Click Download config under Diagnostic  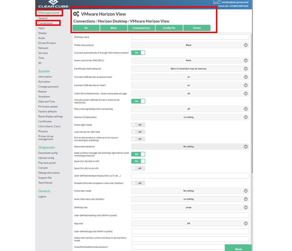pyautogui.click(x=48, y=153)
